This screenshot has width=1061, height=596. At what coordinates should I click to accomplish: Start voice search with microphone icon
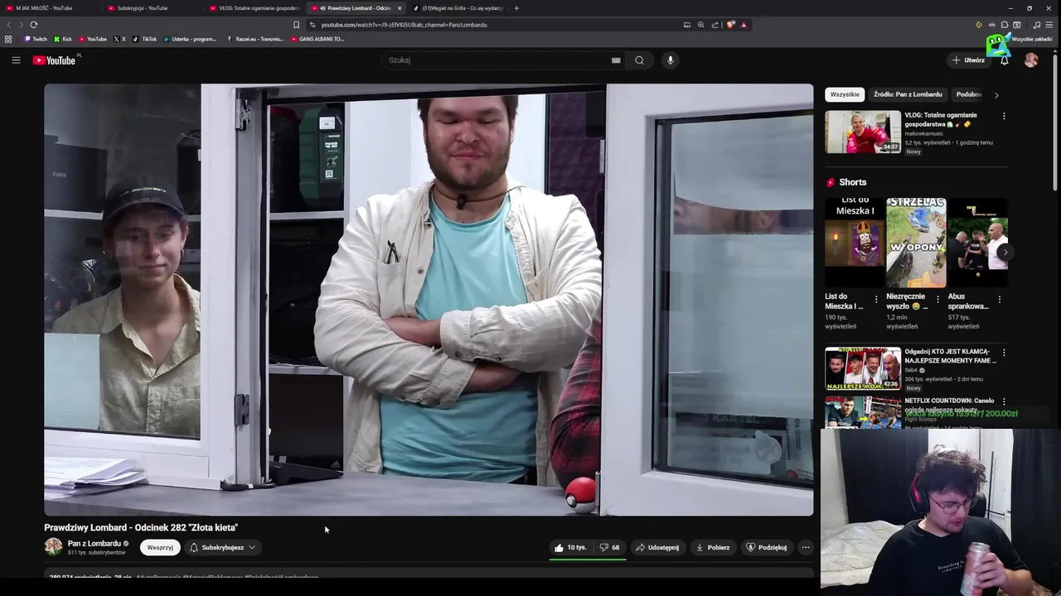coord(671,60)
